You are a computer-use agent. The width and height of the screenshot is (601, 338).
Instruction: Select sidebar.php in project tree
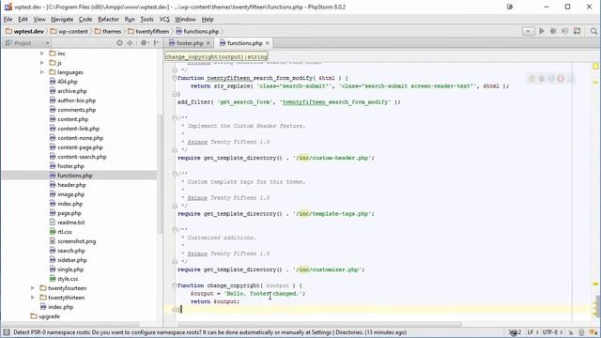pyautogui.click(x=72, y=260)
